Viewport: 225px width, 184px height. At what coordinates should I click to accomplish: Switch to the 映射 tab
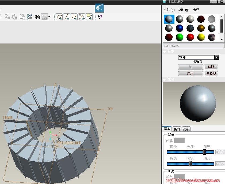tap(177, 129)
